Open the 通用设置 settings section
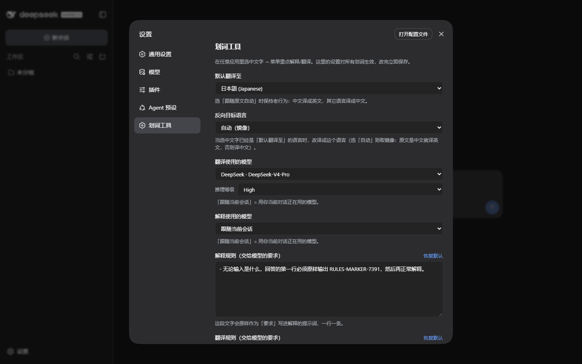582x364 pixels. (x=167, y=54)
